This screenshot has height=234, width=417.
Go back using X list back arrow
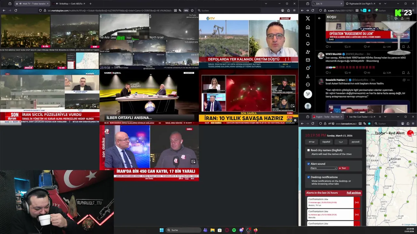click(319, 18)
